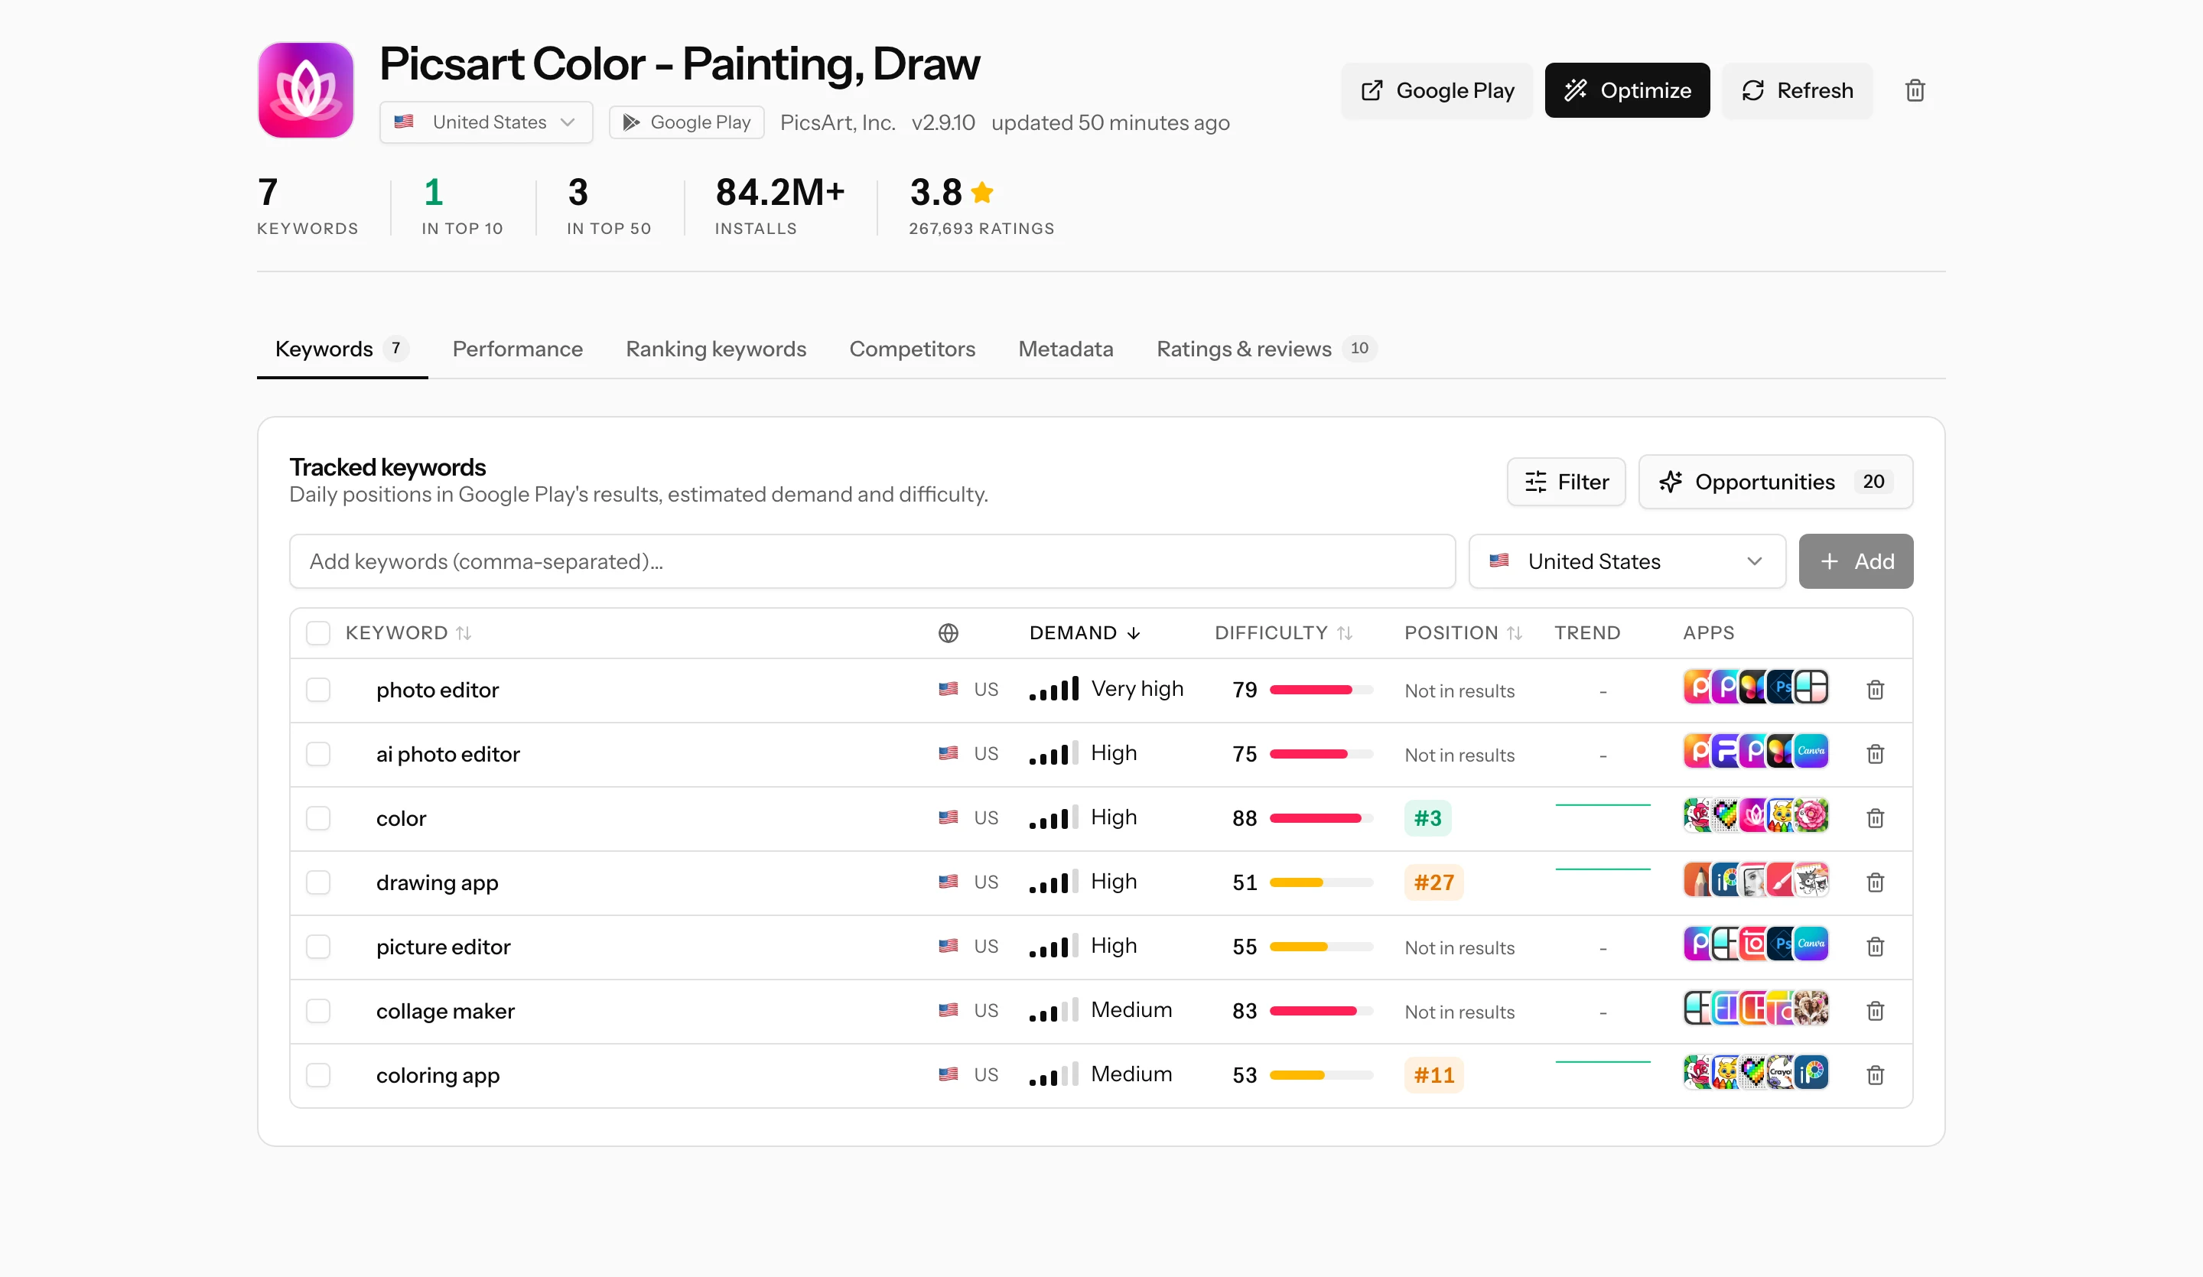Check the 'drawing app' row checkbox

click(318, 882)
